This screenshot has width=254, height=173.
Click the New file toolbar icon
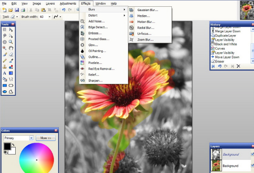pos(4,10)
